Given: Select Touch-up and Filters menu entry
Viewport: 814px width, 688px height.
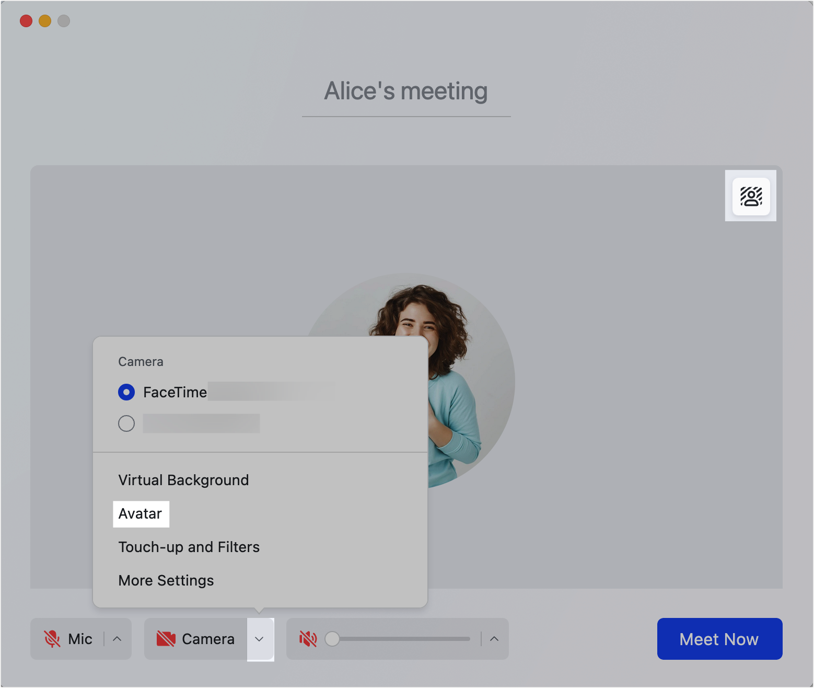Looking at the screenshot, I should pyautogui.click(x=189, y=547).
